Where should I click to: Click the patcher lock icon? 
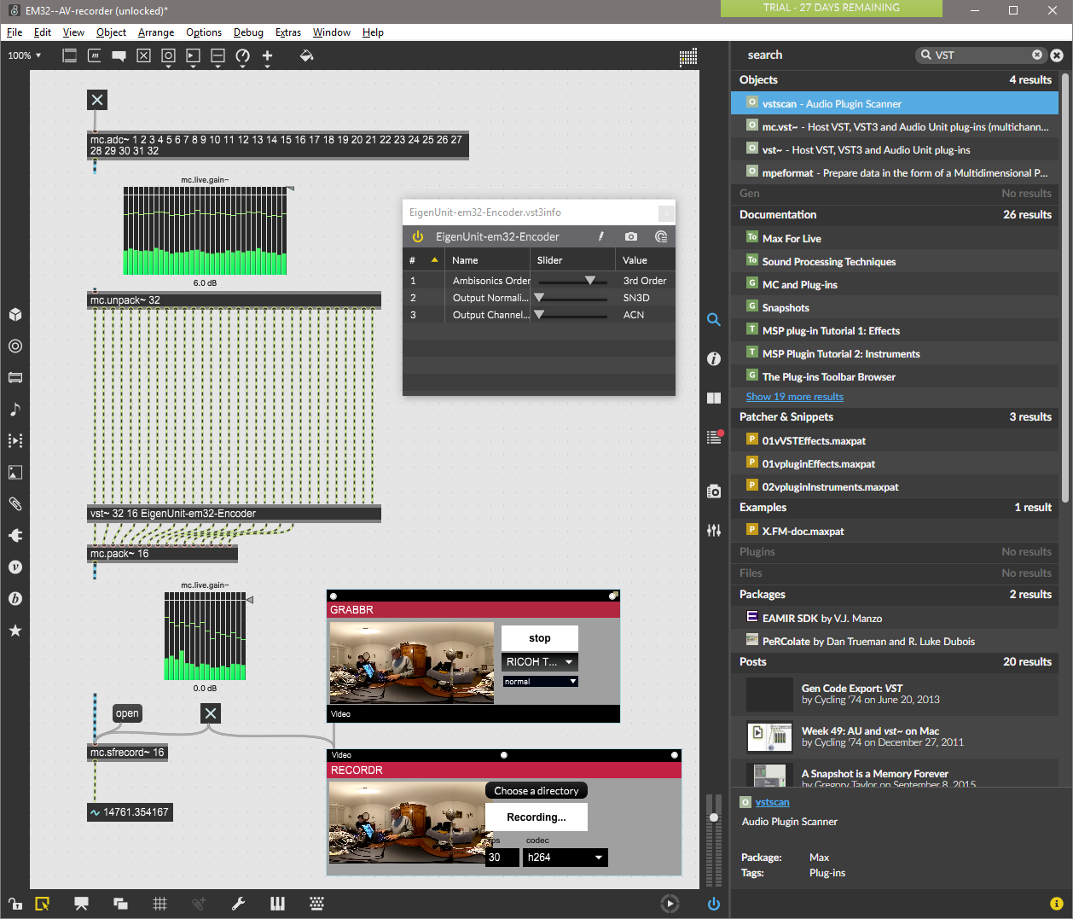coord(14,904)
